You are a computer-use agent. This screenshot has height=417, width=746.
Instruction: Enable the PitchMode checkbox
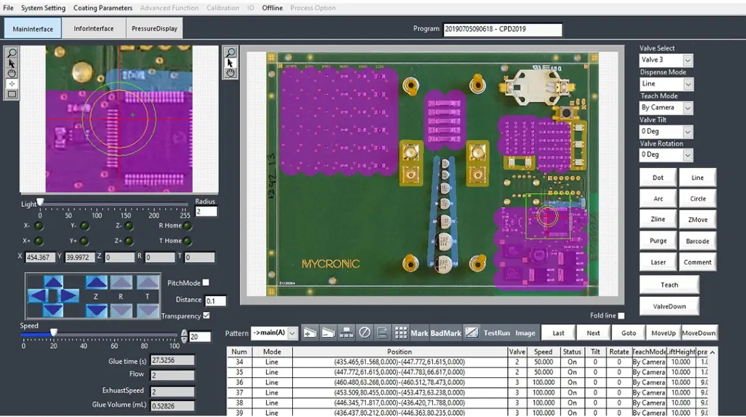pos(206,283)
